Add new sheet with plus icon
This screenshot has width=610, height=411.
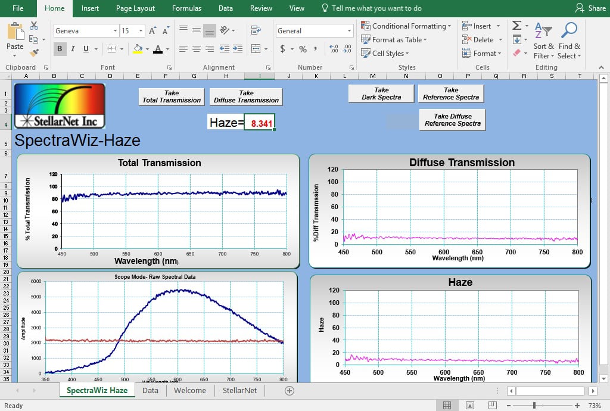[x=290, y=391]
